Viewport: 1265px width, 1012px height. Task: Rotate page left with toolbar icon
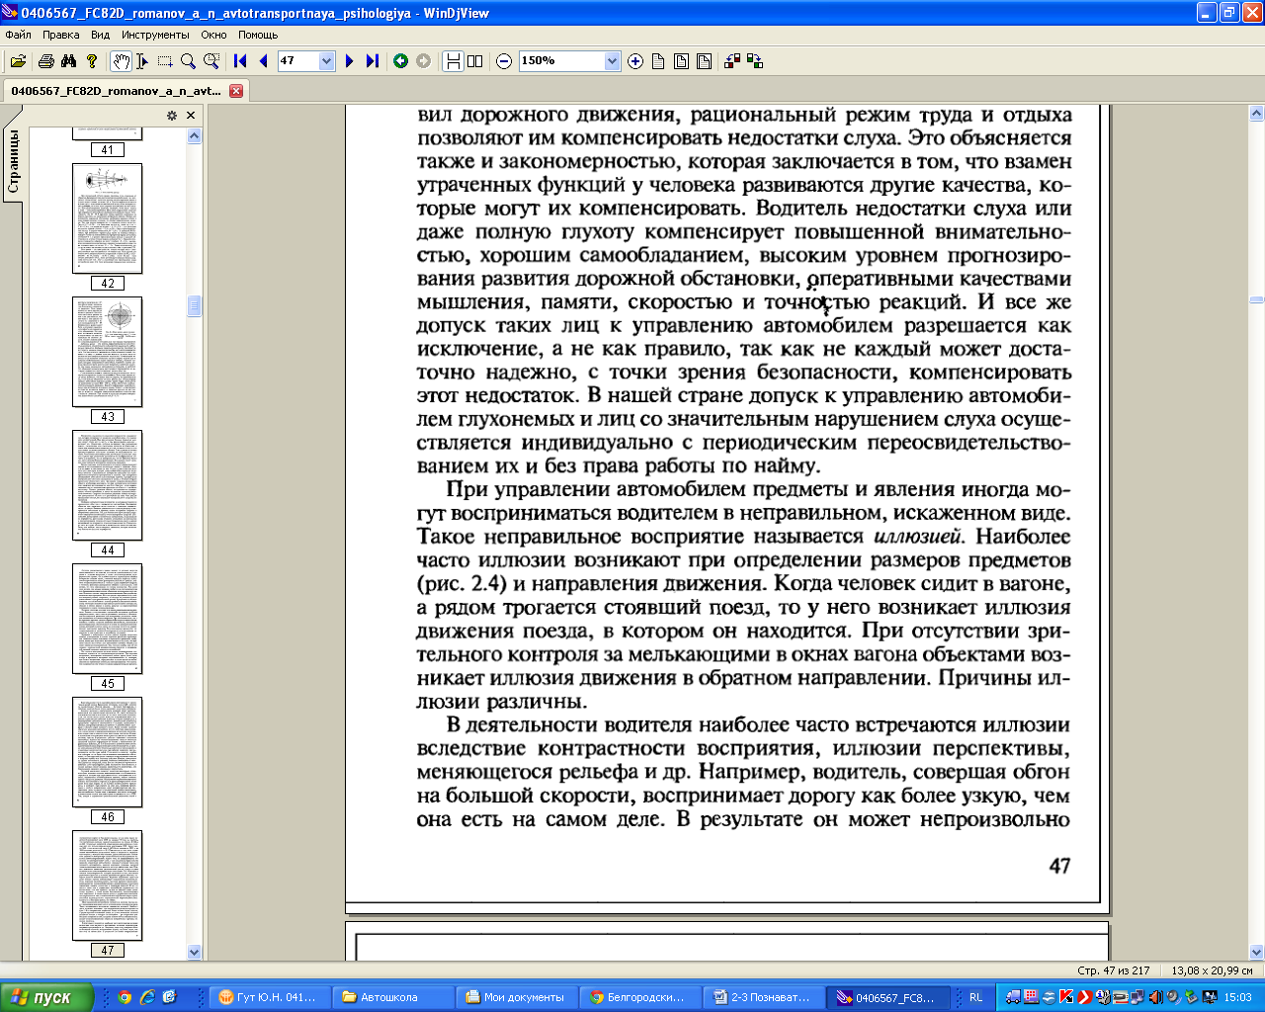(732, 61)
